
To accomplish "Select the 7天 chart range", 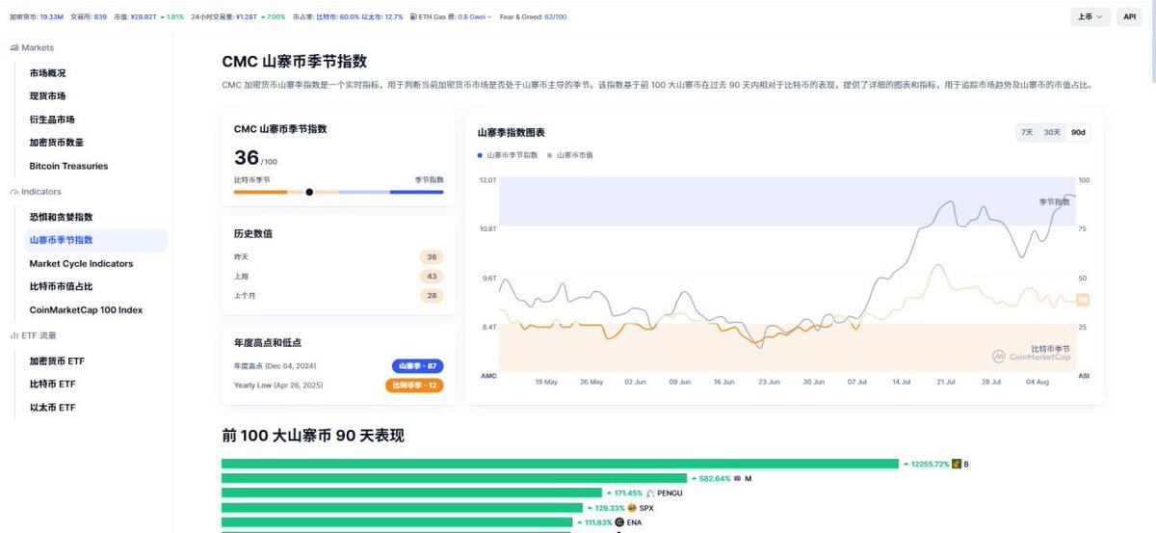I will [x=1027, y=132].
